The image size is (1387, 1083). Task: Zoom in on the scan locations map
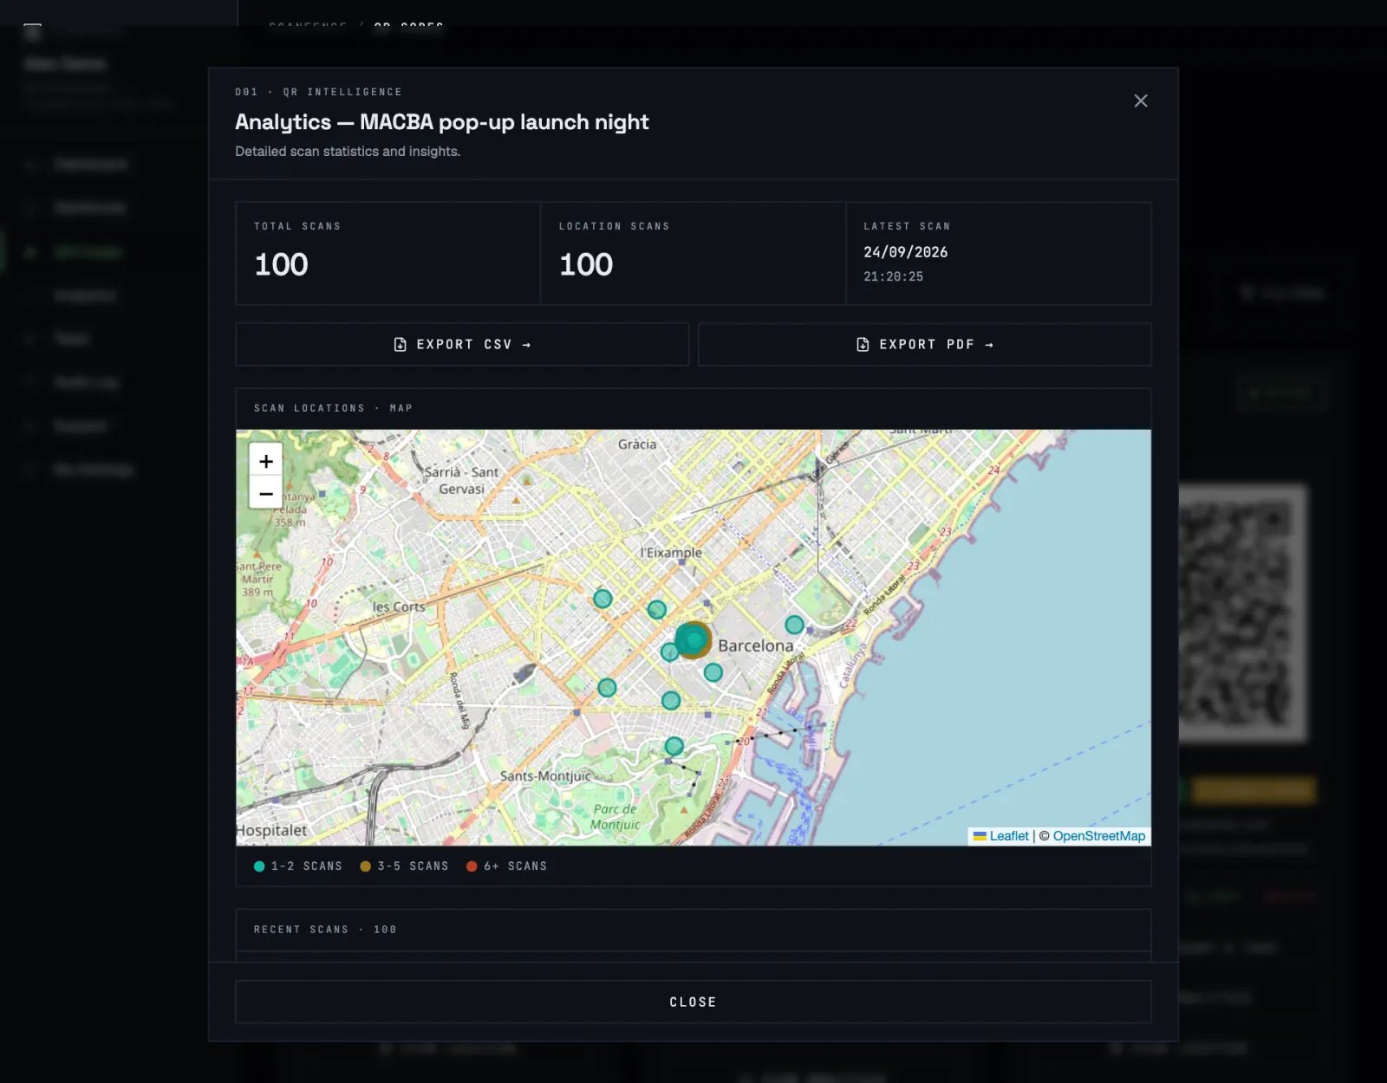click(266, 461)
